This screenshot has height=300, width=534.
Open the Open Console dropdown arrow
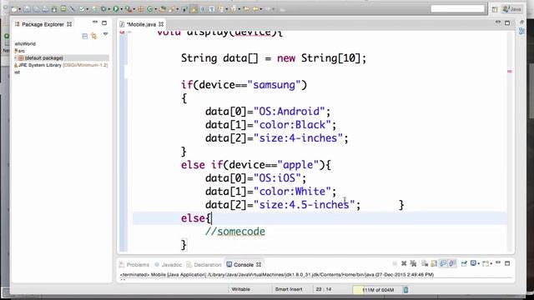pyautogui.click(x=491, y=263)
